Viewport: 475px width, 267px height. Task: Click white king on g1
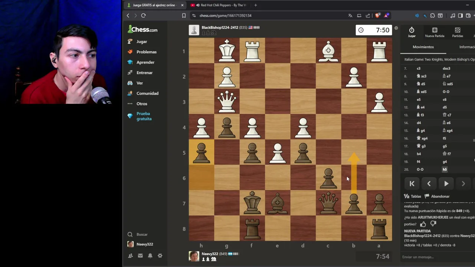click(x=227, y=51)
